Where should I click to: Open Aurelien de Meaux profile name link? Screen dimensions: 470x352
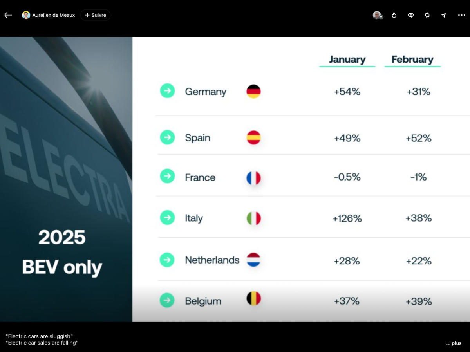pos(53,15)
